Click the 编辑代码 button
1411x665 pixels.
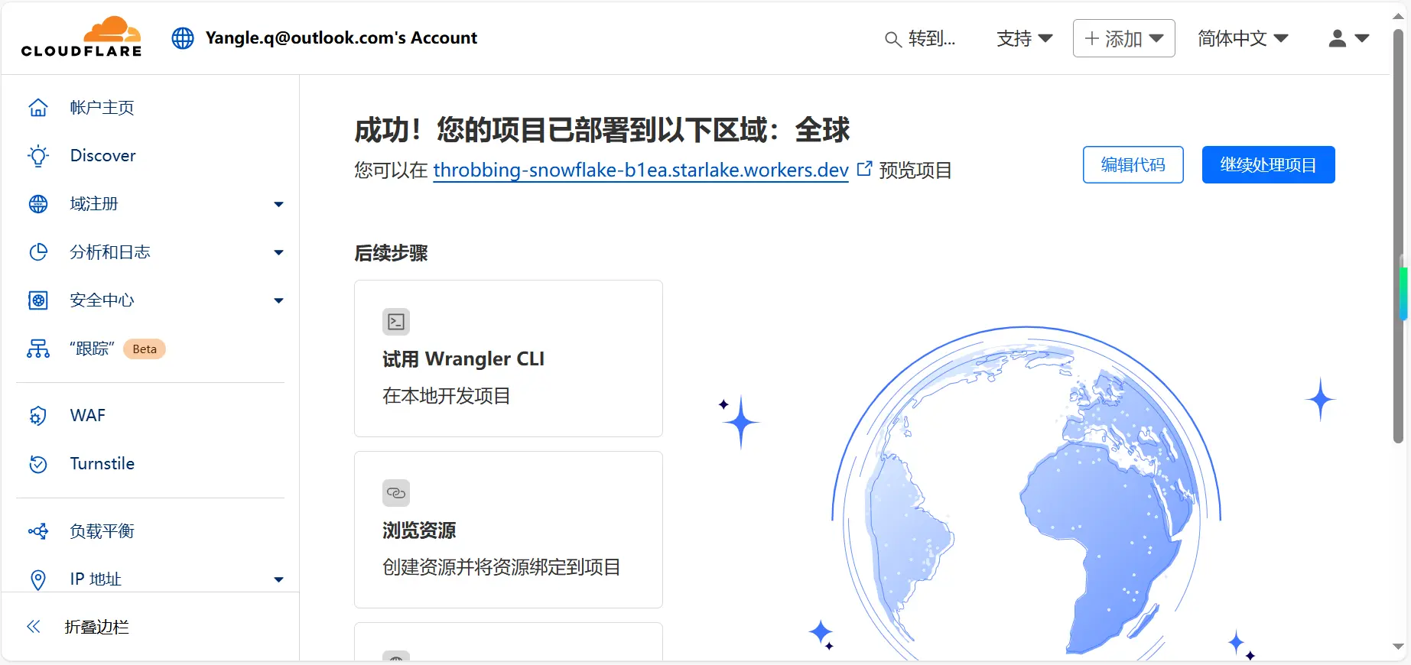[1133, 164]
